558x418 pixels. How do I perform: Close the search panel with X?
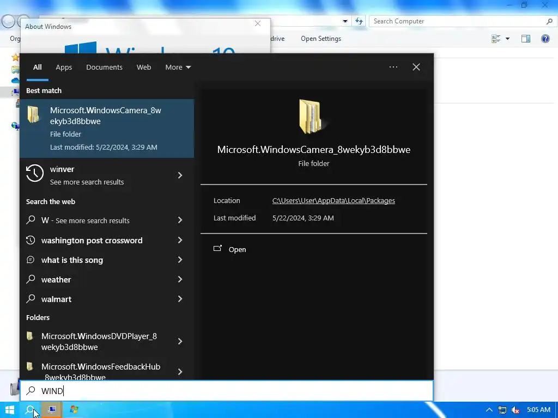416,67
